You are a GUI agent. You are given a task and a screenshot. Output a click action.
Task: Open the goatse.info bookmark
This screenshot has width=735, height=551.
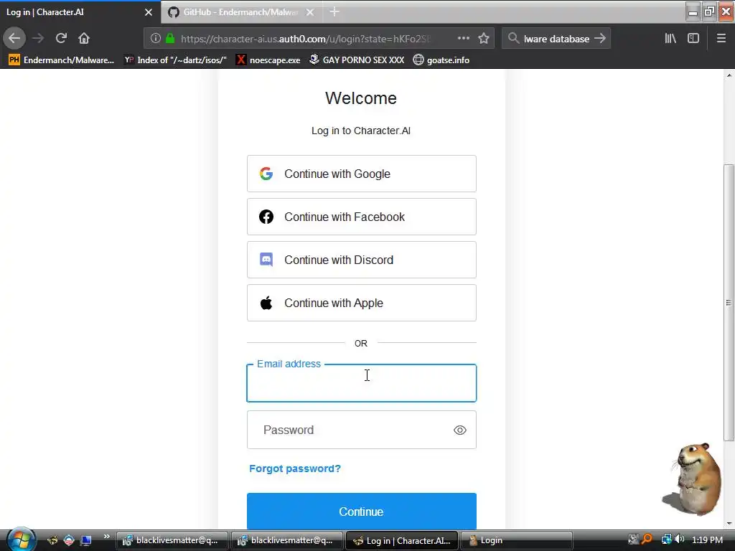(x=441, y=60)
